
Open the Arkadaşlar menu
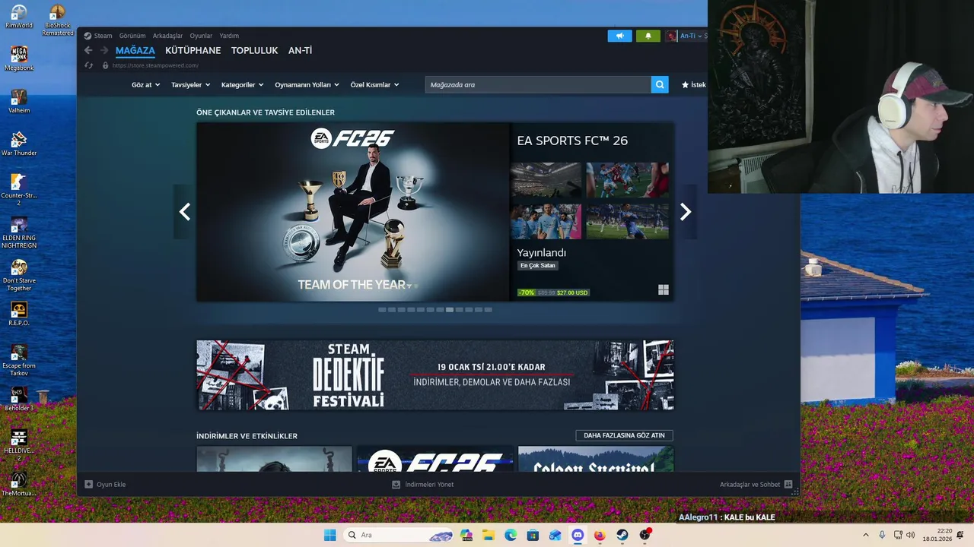167,36
